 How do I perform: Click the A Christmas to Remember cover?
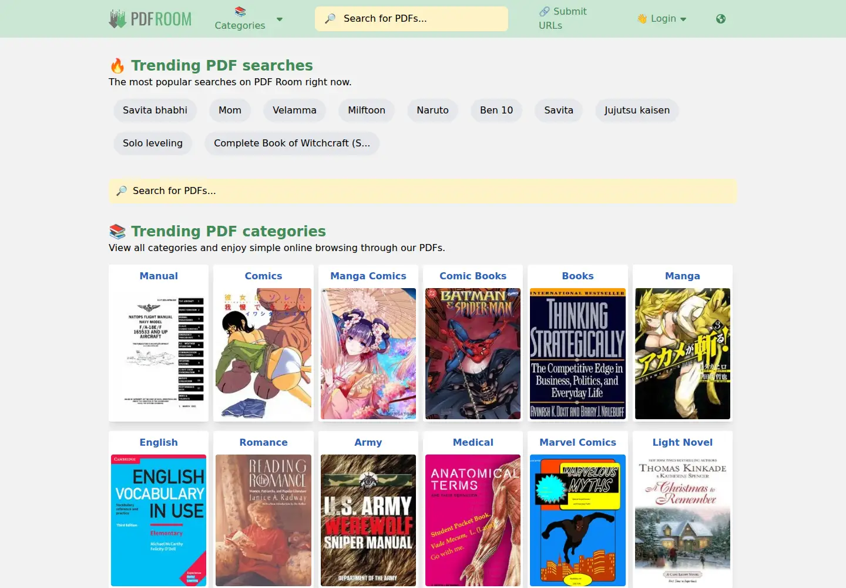683,520
